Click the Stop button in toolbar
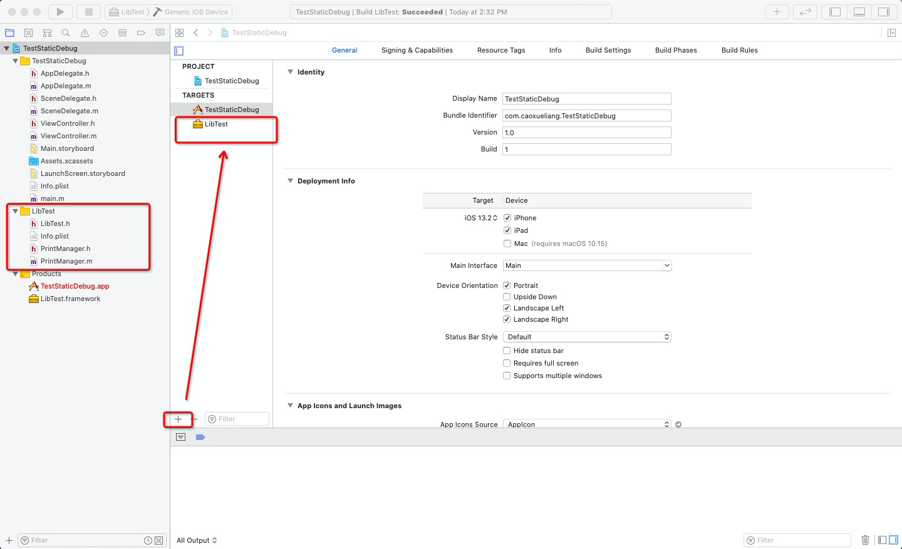The image size is (902, 549). click(88, 11)
